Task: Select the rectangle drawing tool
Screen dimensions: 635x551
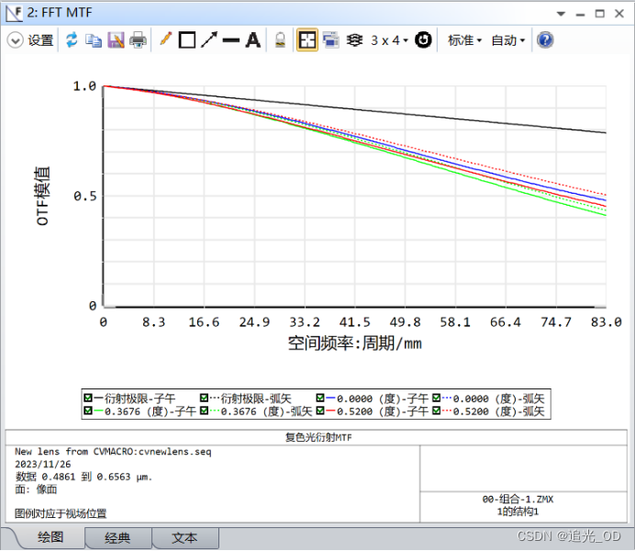Action: (x=186, y=40)
